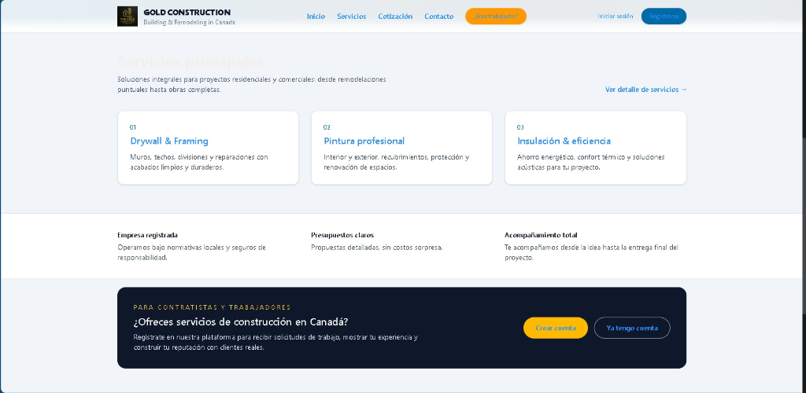Open the Cotización nav item
This screenshot has height=393, width=806.
[395, 17]
